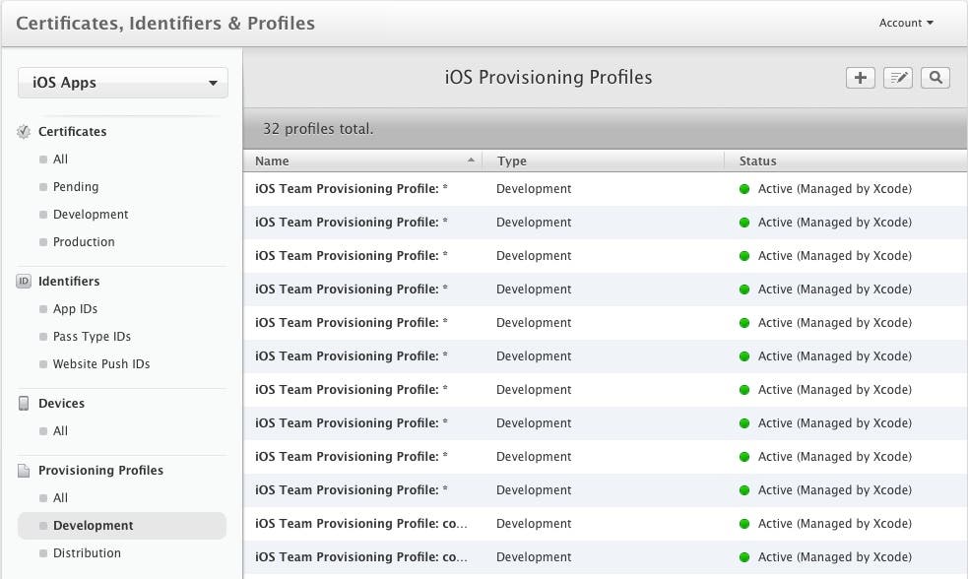This screenshot has width=968, height=579.
Task: Select Website Push IDs
Action: click(x=101, y=364)
